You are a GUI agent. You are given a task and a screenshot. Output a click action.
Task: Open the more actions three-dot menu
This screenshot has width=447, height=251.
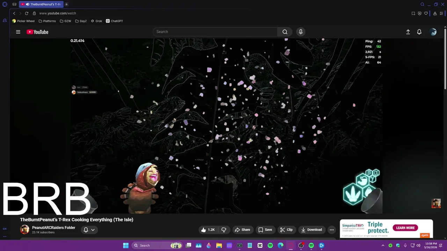(332, 230)
